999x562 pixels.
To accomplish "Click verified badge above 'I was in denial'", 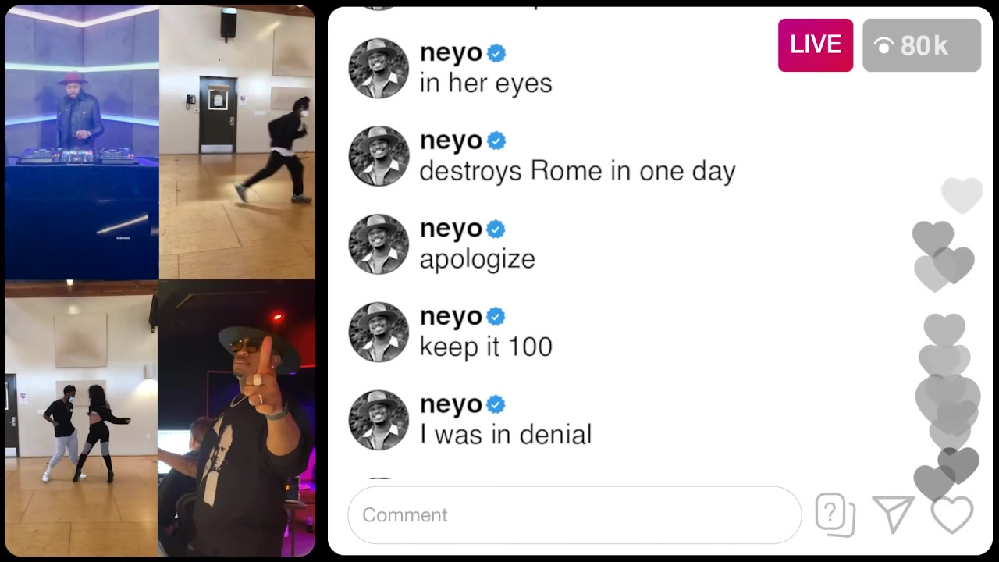I will click(496, 404).
